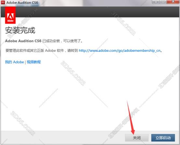
Task: Select the 安装完成 heading text
Action: (20, 30)
